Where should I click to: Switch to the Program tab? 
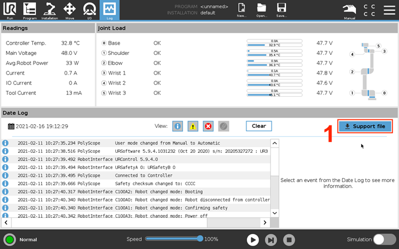(30, 10)
